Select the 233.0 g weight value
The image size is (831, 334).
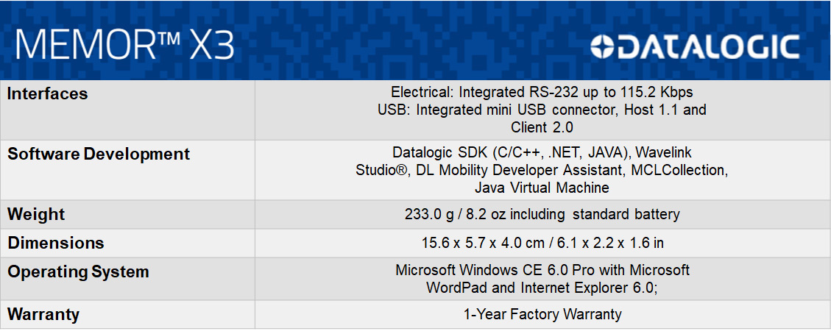pos(542,214)
